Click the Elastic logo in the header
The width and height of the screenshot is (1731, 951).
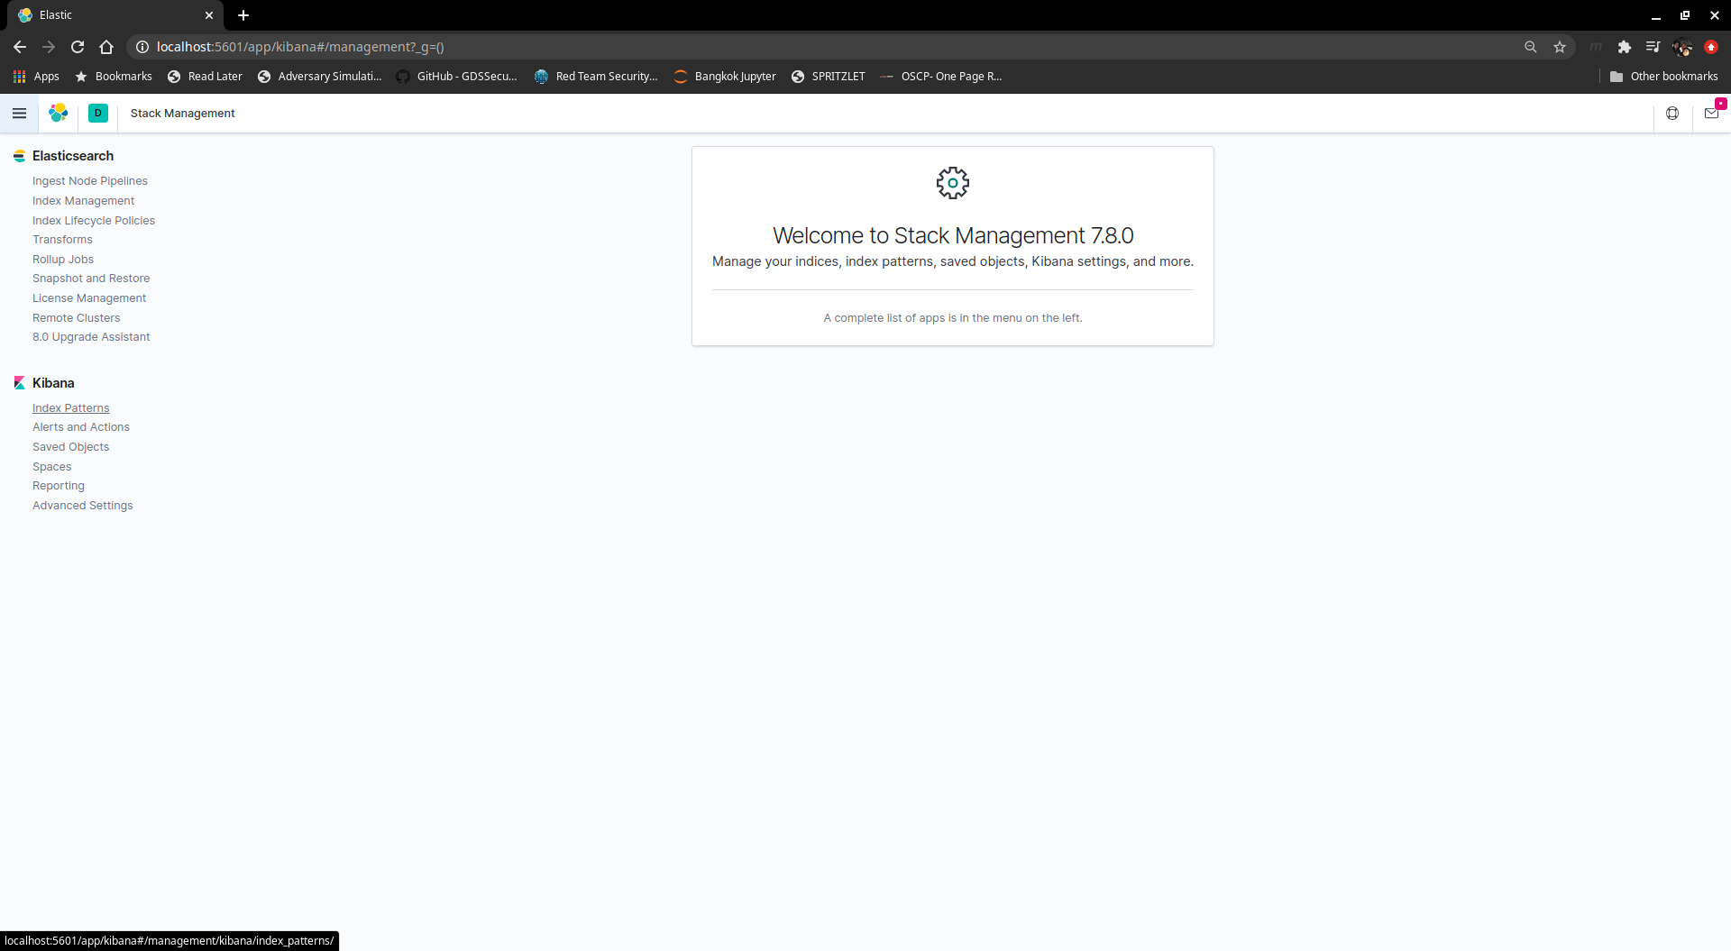coord(59,113)
